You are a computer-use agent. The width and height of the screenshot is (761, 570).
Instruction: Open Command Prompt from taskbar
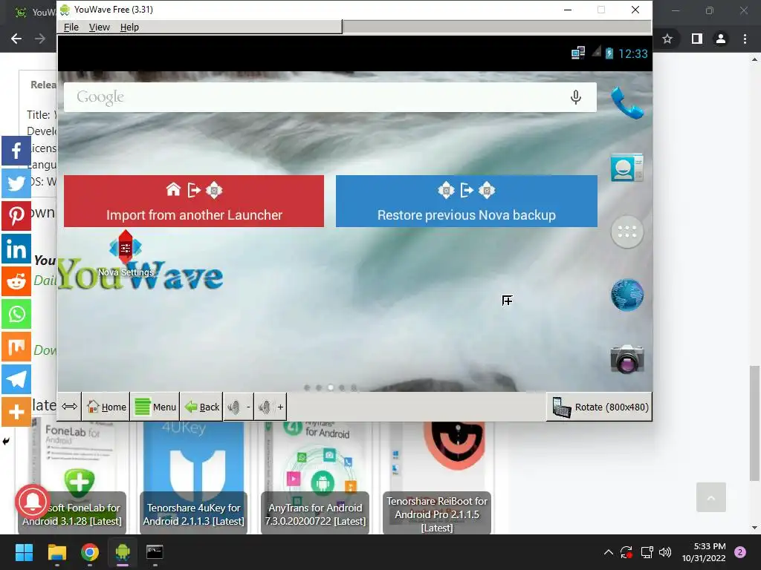pos(155,552)
